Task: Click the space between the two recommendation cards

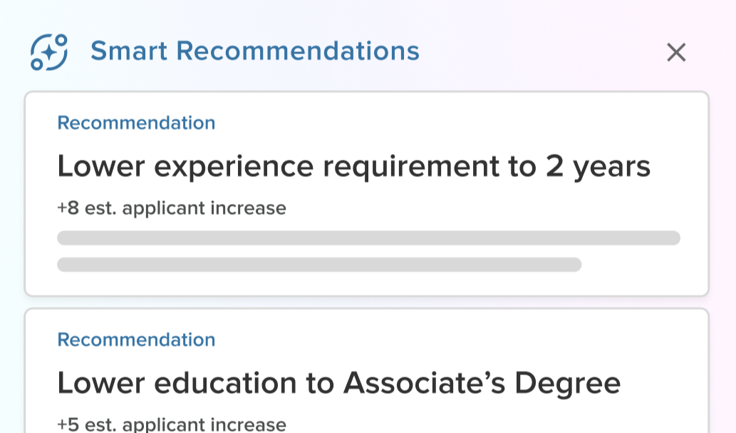Action: point(367,302)
